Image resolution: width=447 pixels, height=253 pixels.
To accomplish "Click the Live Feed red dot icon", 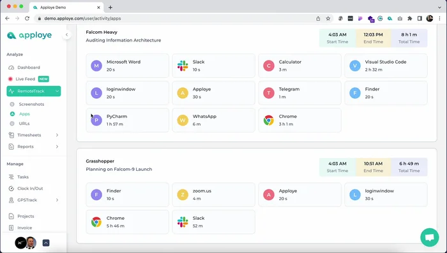I will tap(10, 79).
